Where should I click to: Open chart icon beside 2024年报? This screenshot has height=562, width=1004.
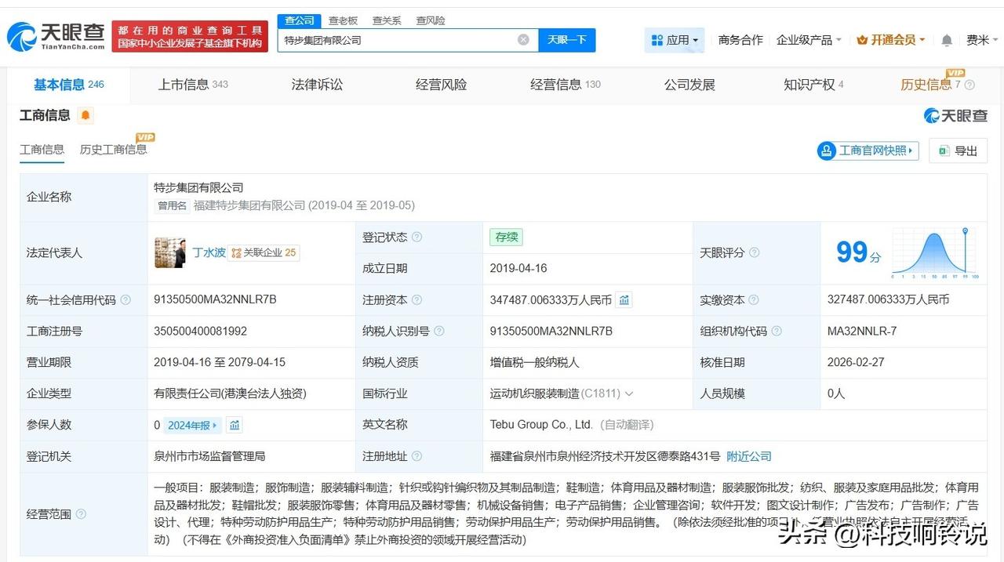(x=234, y=425)
